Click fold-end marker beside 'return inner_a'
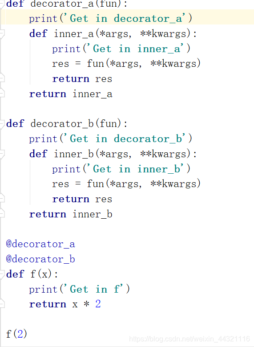 (x=2, y=93)
